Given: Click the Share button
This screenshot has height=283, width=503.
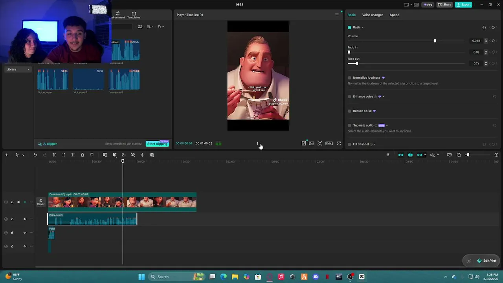Looking at the screenshot, I should coord(445,5).
